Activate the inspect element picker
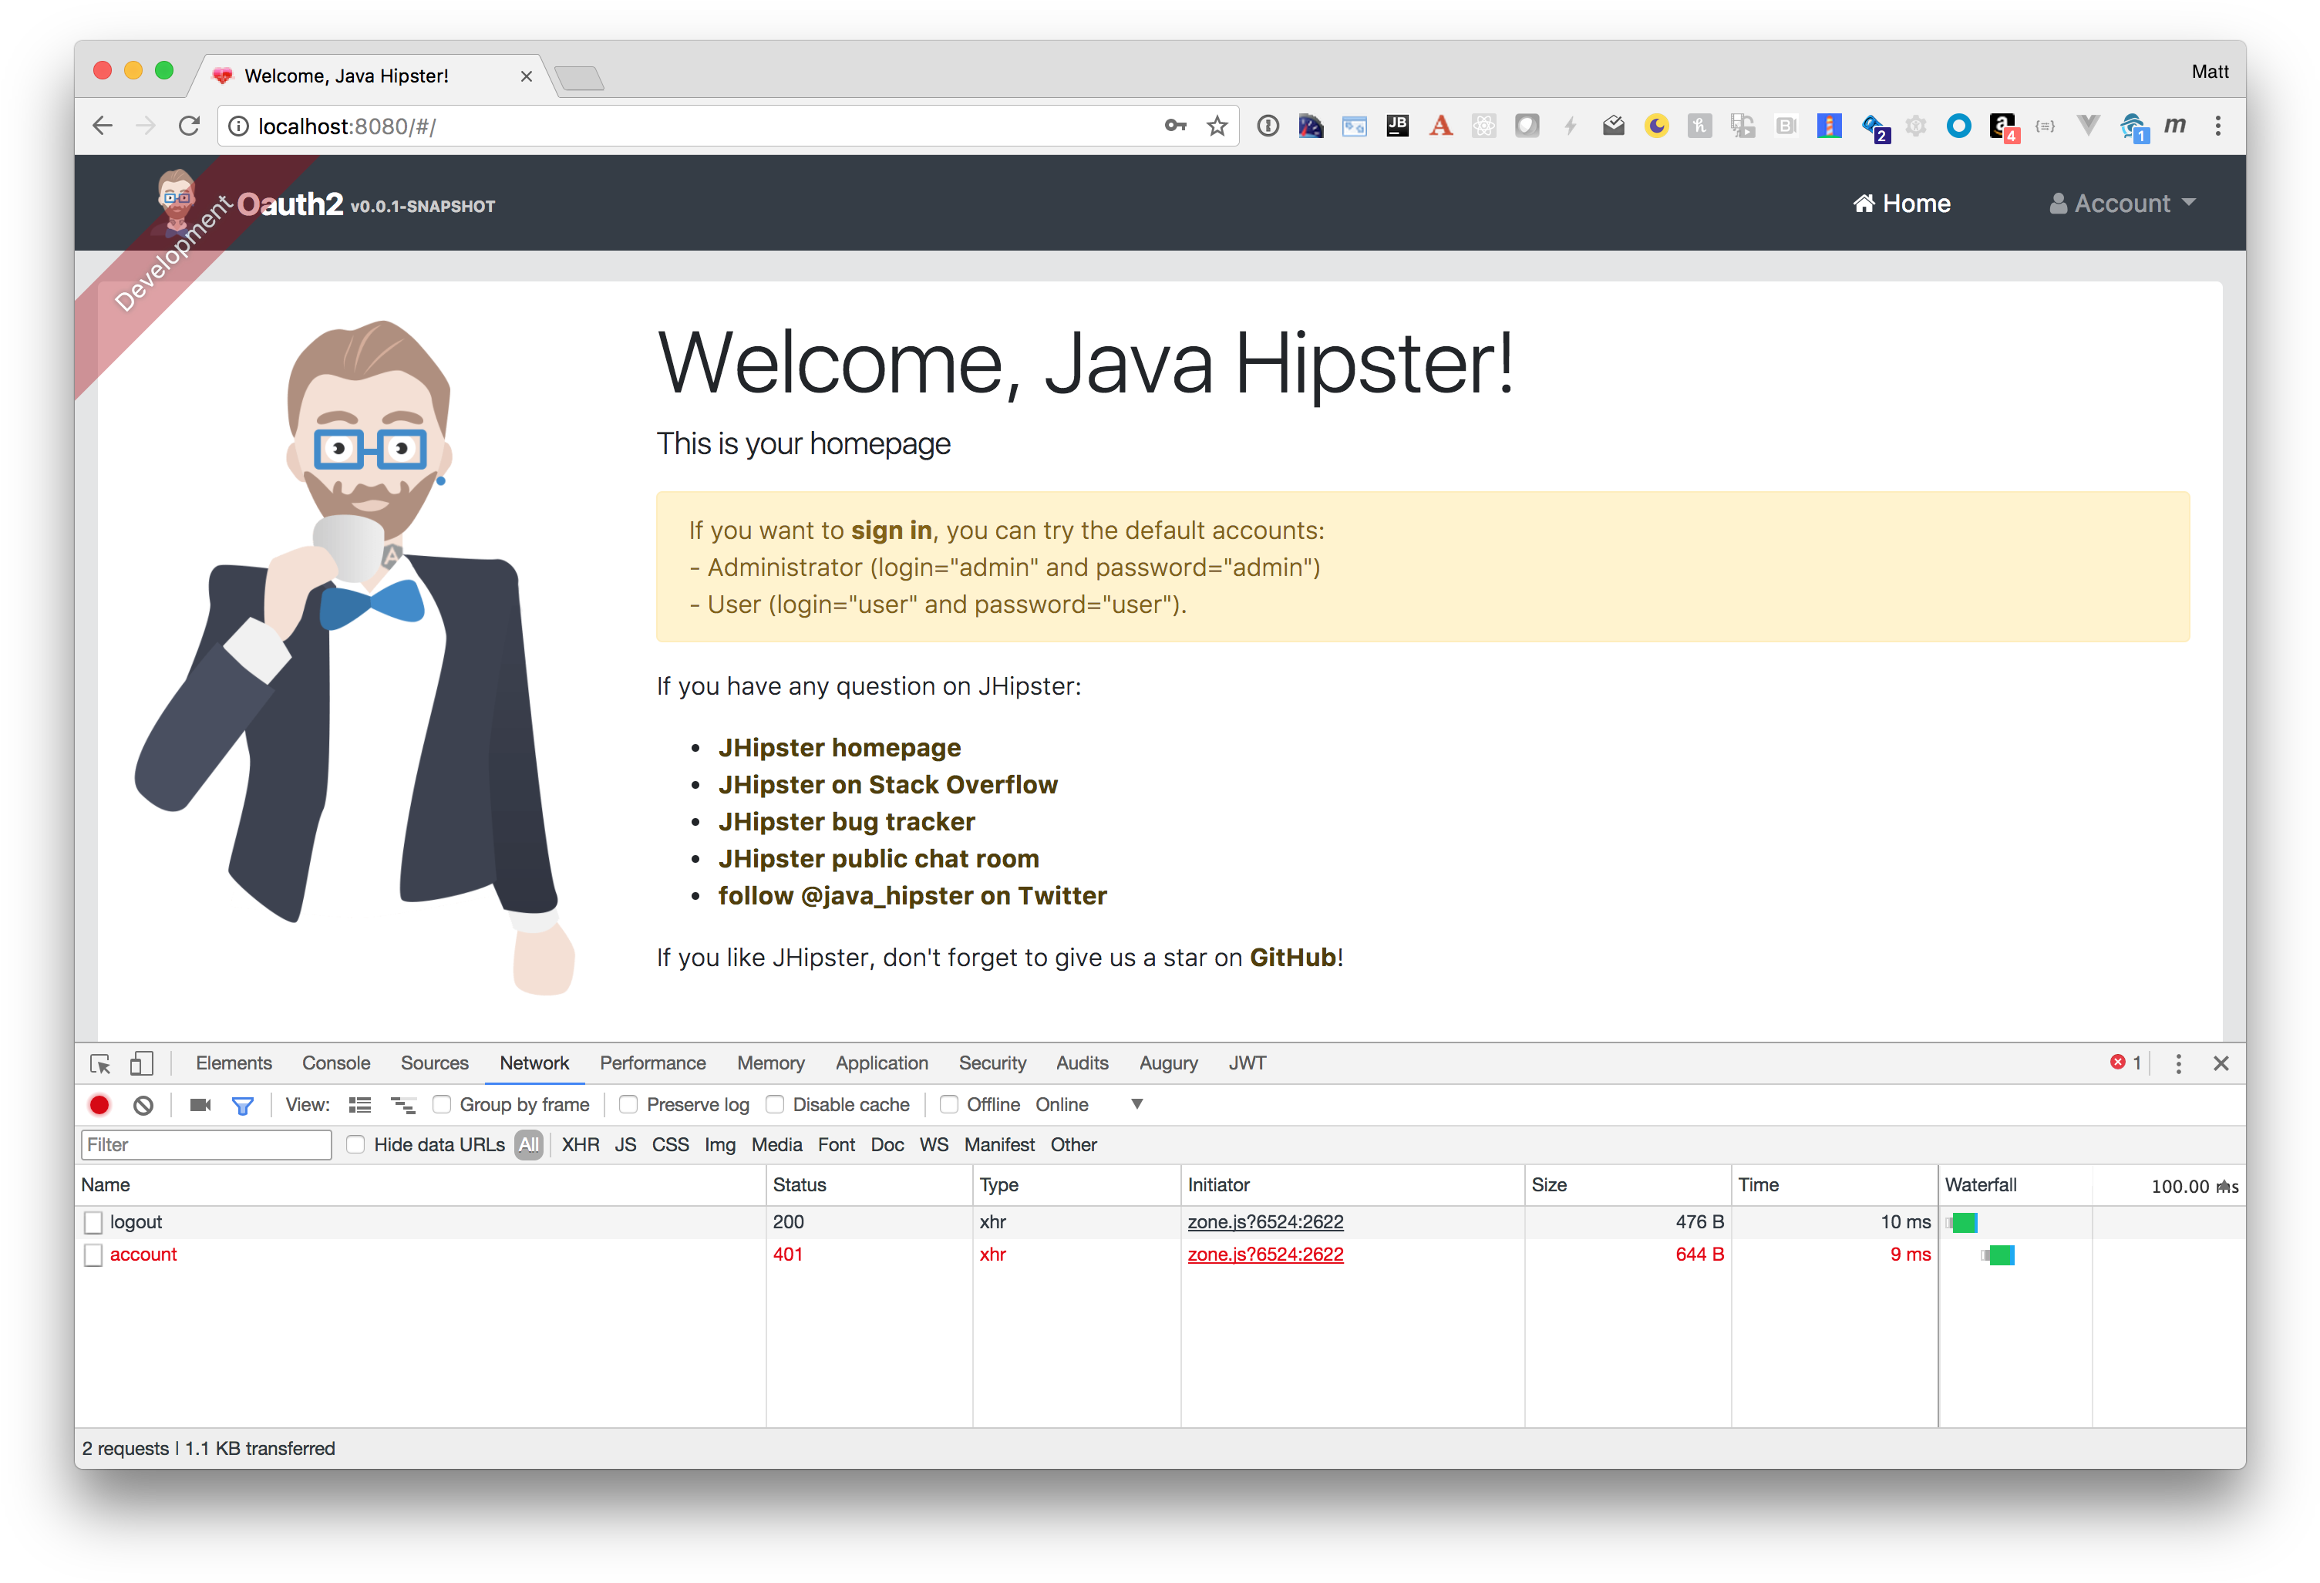 click(x=99, y=1064)
